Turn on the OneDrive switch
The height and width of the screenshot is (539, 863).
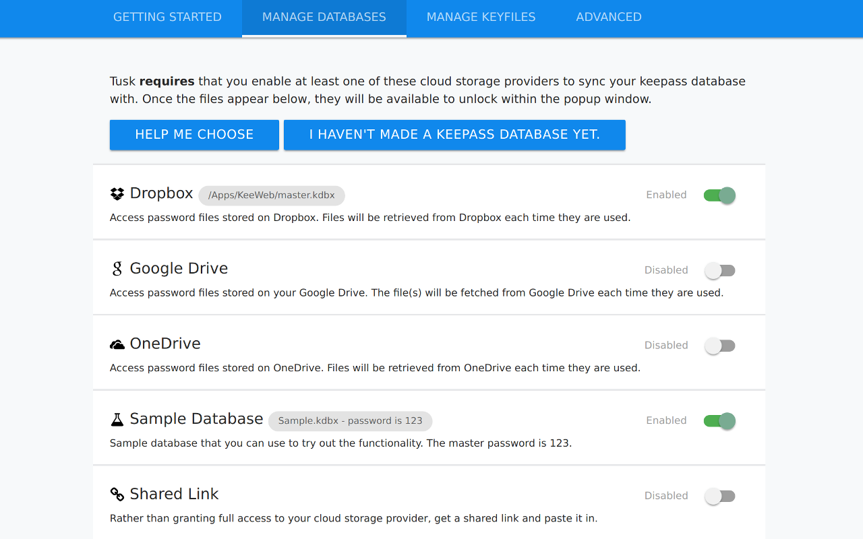(x=719, y=345)
